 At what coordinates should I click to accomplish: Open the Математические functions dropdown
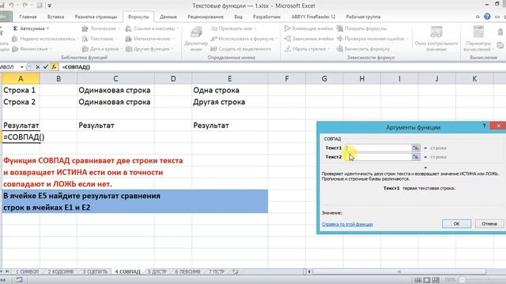click(x=149, y=39)
